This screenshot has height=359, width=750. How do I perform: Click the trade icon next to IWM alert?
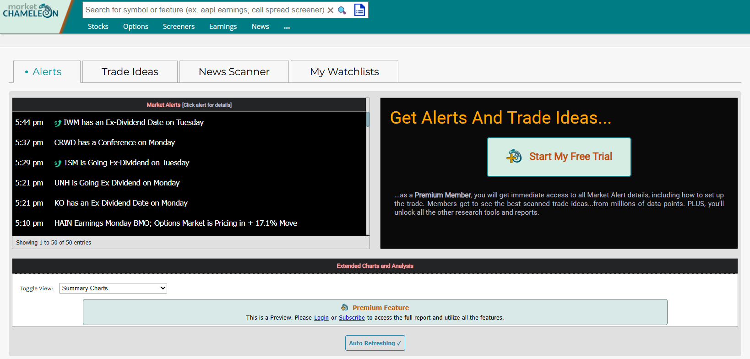pos(58,123)
